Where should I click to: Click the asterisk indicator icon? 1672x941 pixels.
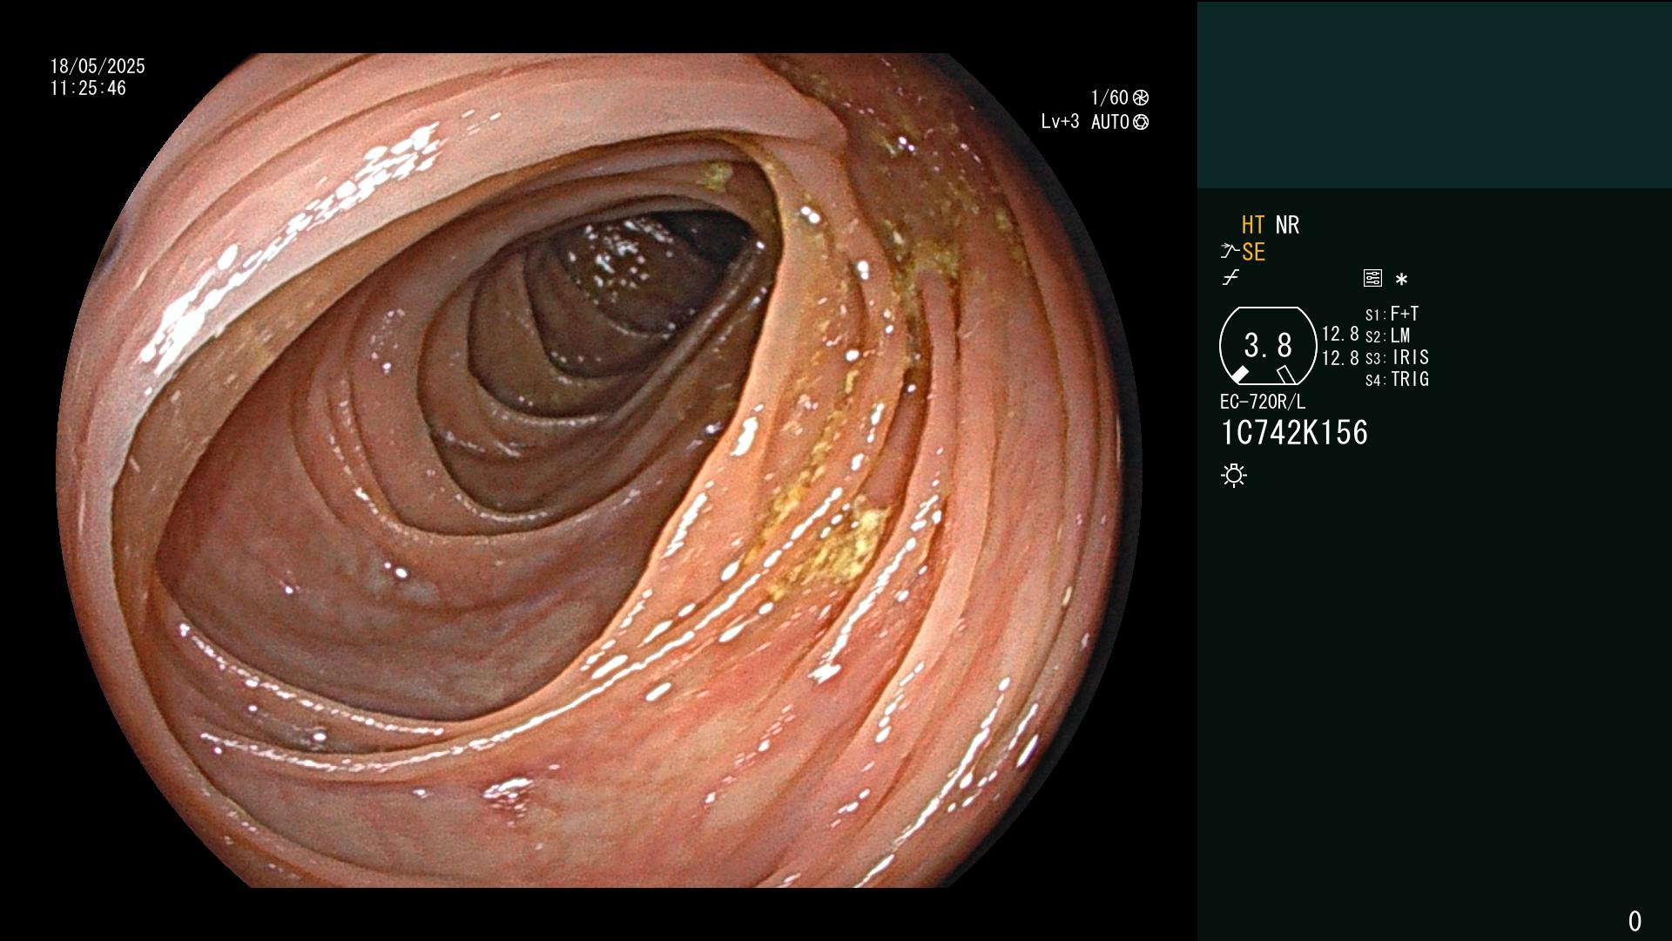point(1401,279)
